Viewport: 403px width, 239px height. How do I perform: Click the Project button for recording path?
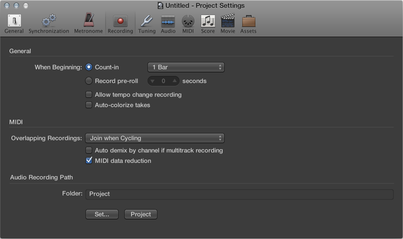pyautogui.click(x=140, y=214)
